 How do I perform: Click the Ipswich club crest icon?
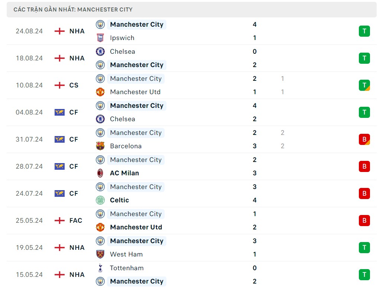coord(100,38)
